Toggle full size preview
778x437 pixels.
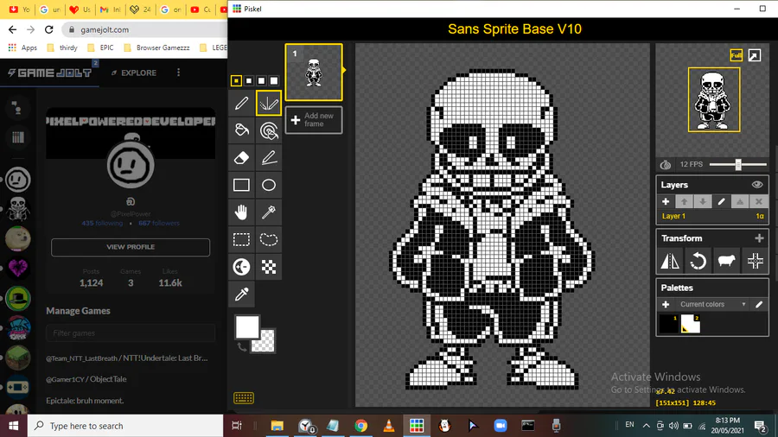pos(736,55)
